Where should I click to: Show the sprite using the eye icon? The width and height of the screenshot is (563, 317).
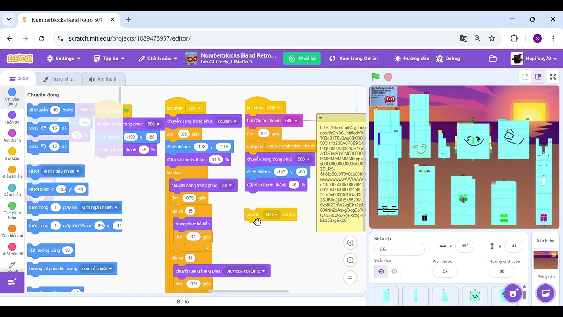(x=381, y=271)
